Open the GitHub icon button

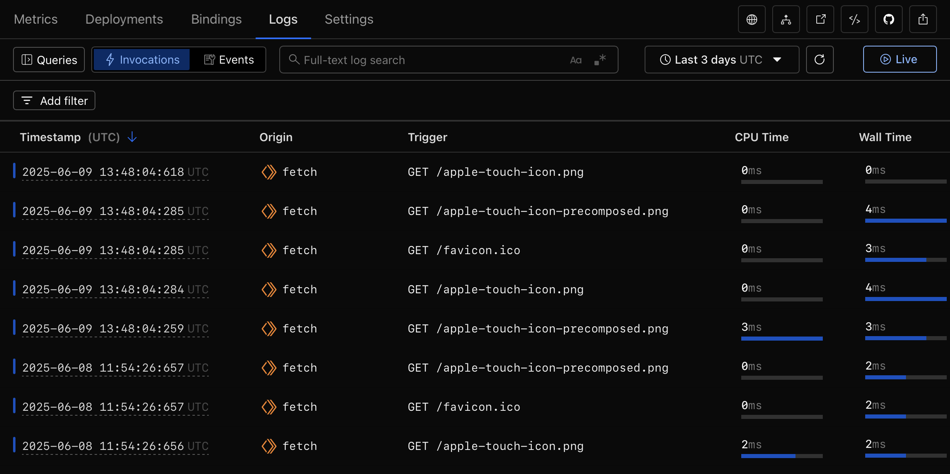(x=888, y=19)
